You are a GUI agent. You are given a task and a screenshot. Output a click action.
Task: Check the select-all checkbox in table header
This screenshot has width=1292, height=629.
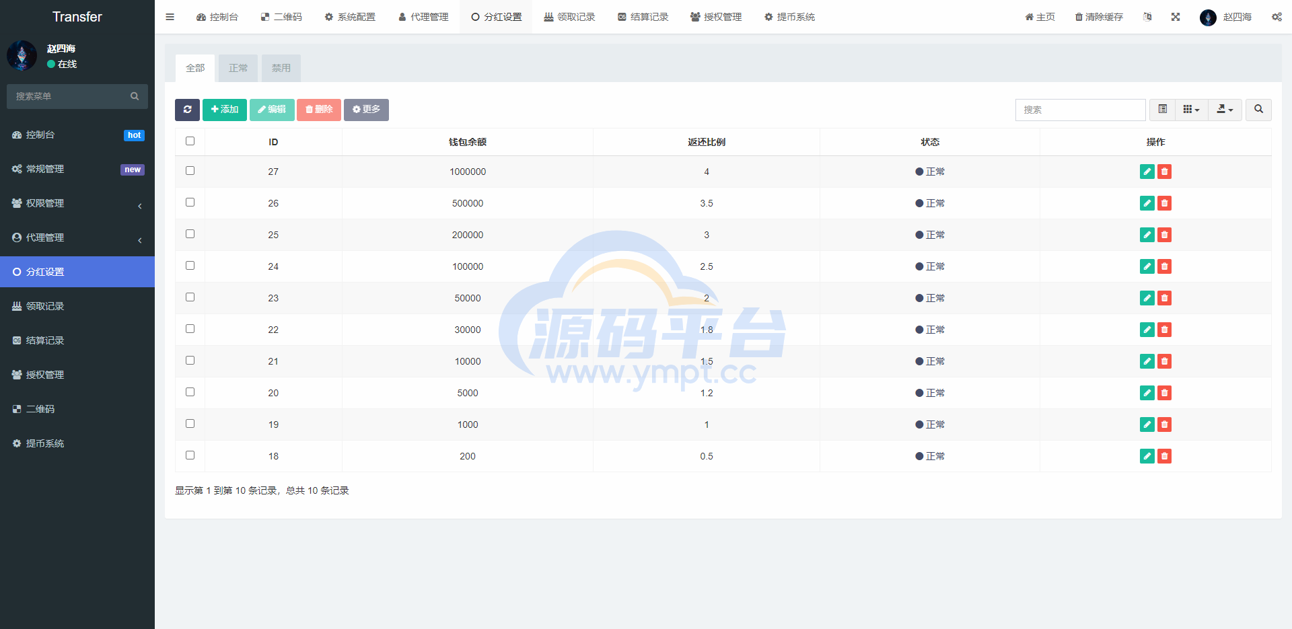tap(190, 141)
